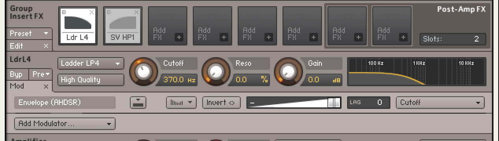Screen dimensions: 499x141
Task: Open the Preset menu tab
Action: tap(30, 34)
